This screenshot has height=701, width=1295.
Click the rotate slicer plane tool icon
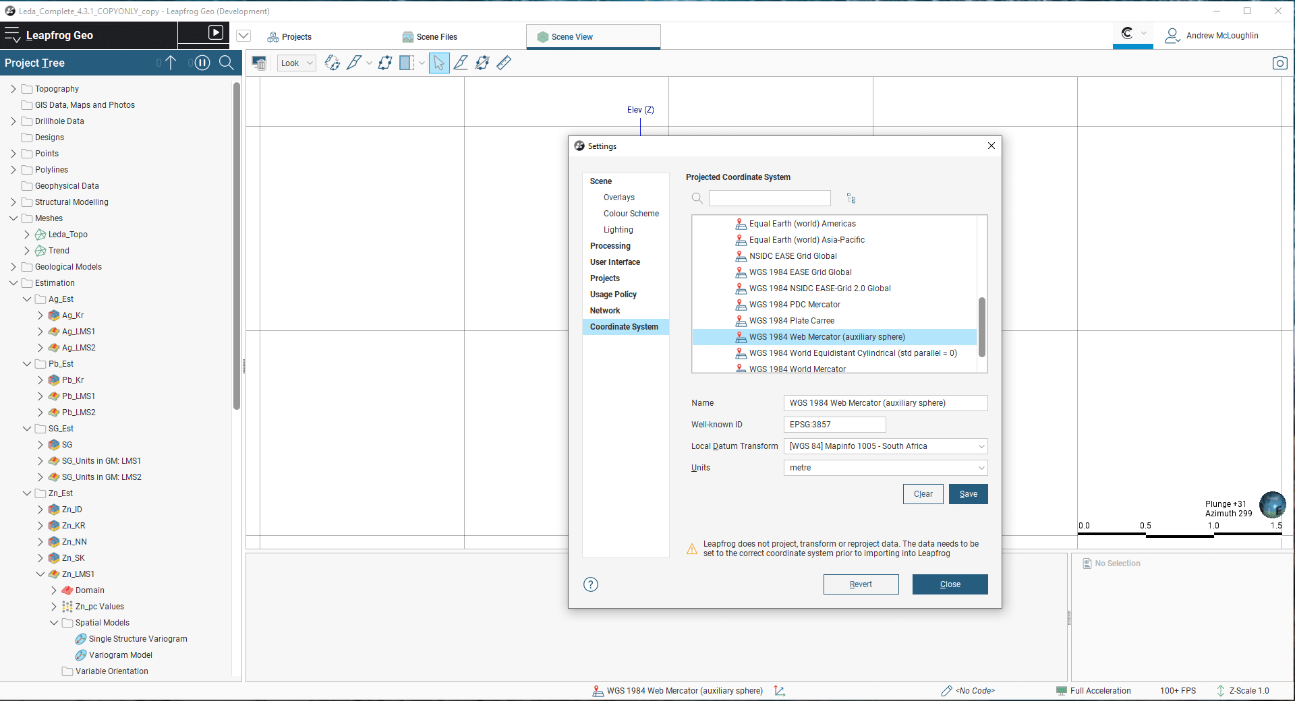pyautogui.click(x=333, y=63)
